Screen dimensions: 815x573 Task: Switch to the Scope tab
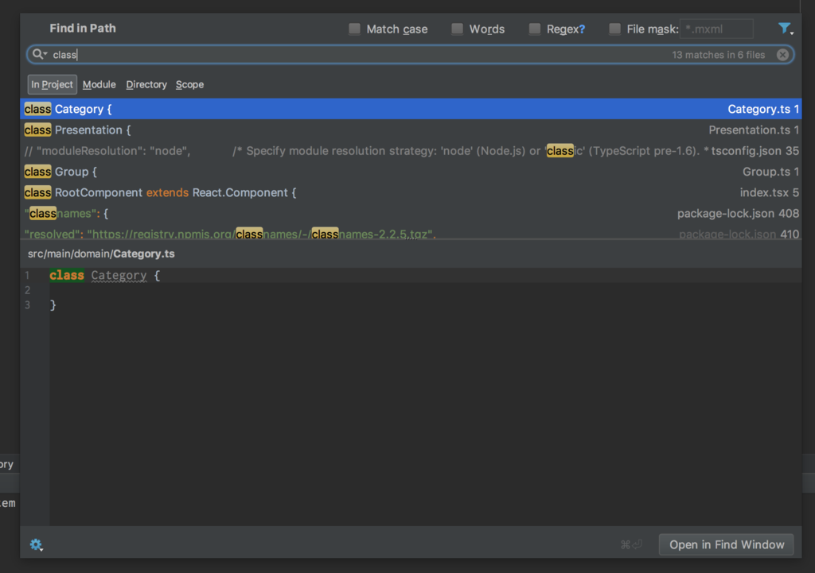coord(189,84)
